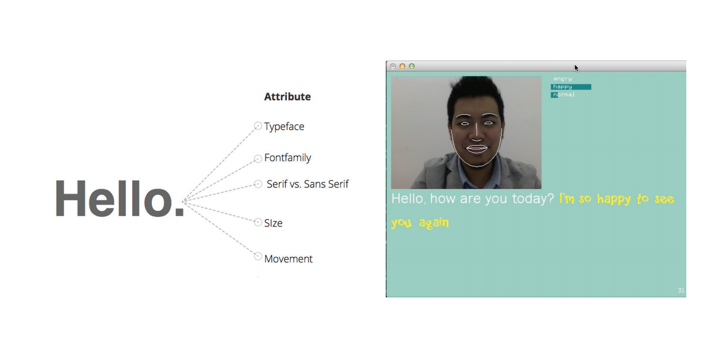The image size is (707, 352).
Task: Click the normal emotion bar
Action: pos(564,95)
